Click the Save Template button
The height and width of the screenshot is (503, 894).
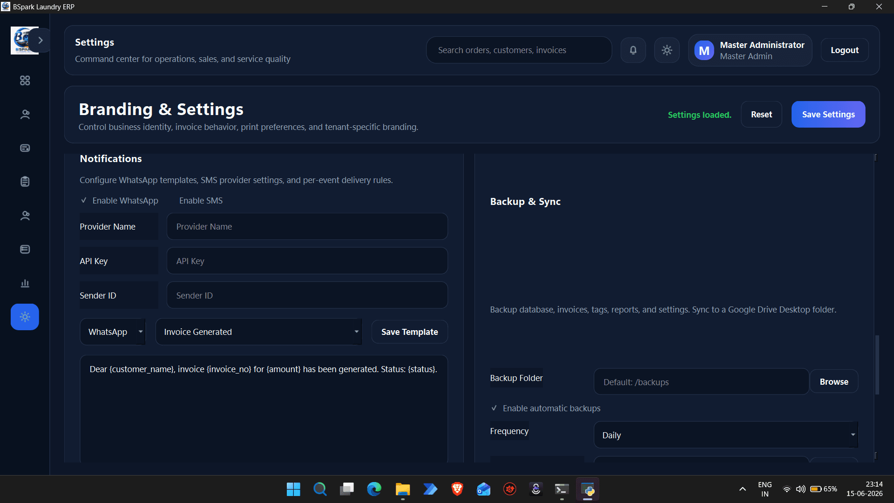410,332
